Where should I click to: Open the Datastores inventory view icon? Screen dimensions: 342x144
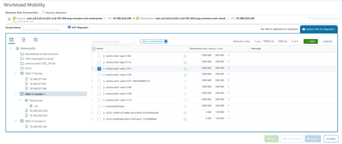[35, 40]
